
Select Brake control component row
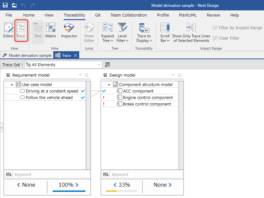pos(140,104)
